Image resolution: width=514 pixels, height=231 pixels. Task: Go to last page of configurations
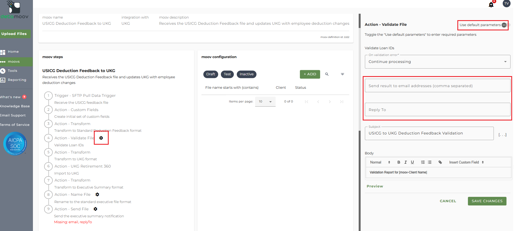(342, 102)
